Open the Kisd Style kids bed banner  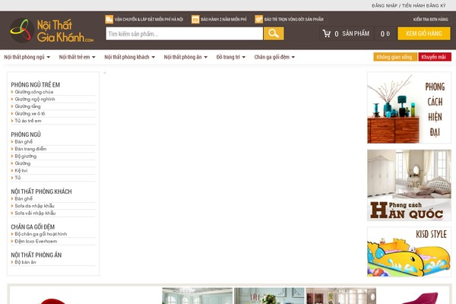pyautogui.click(x=409, y=252)
